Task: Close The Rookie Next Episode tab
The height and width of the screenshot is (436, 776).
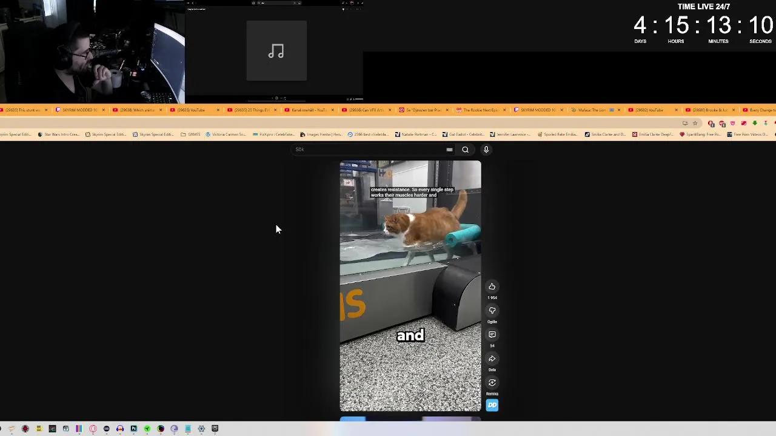Action: coord(504,110)
